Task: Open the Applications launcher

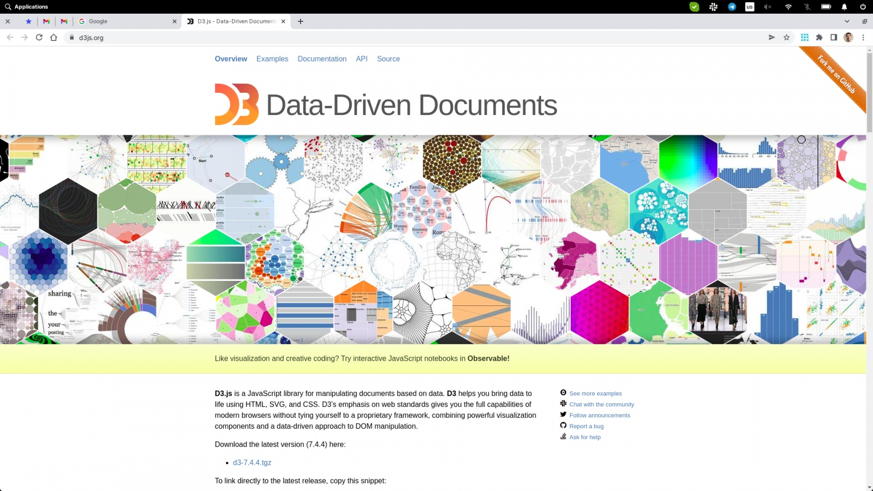Action: tap(26, 7)
